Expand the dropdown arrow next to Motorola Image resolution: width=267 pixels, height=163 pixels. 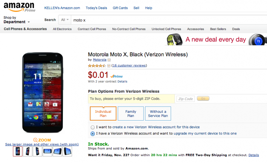109,60
